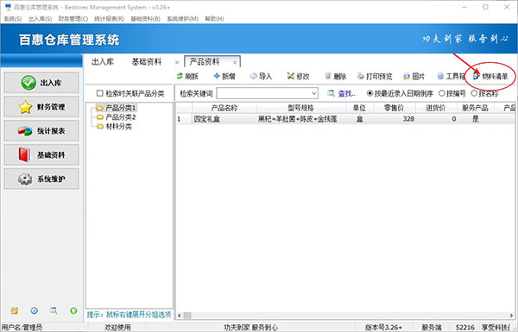Open the 出入库 sidebar module with green check

(41, 83)
